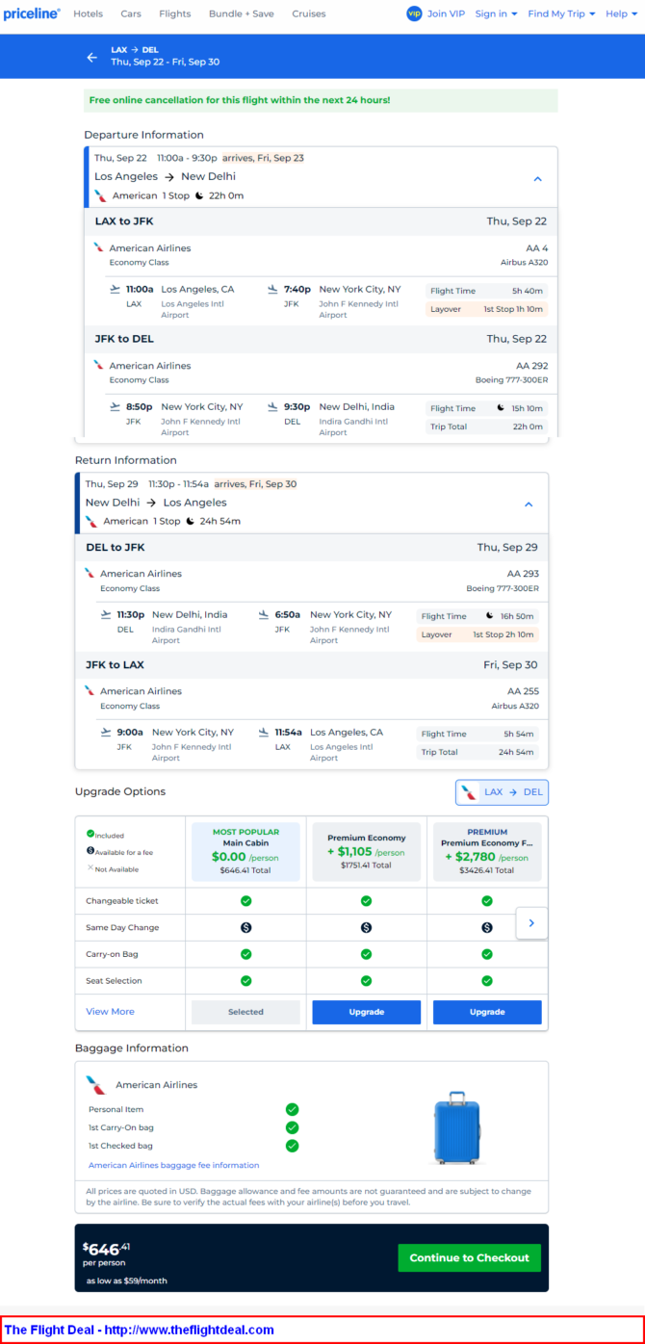
Task: Expand View More upgrade features
Action: click(110, 1012)
